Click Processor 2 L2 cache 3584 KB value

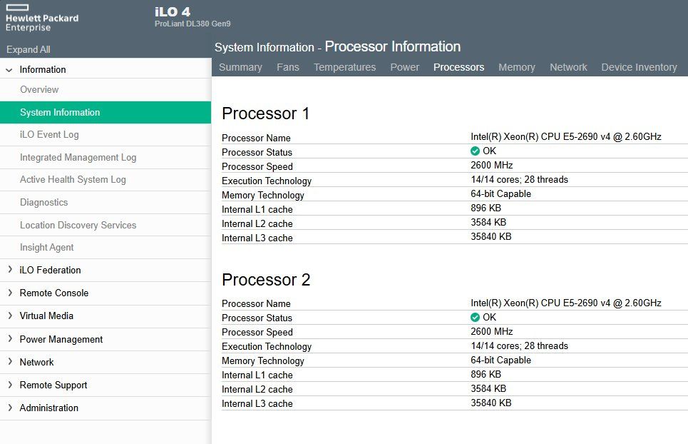[x=488, y=388]
